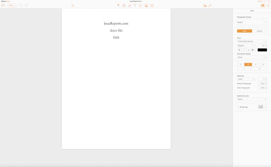This screenshot has height=167, width=271.
Task: Toggle Underline text formatting
Action: [x=248, y=50]
